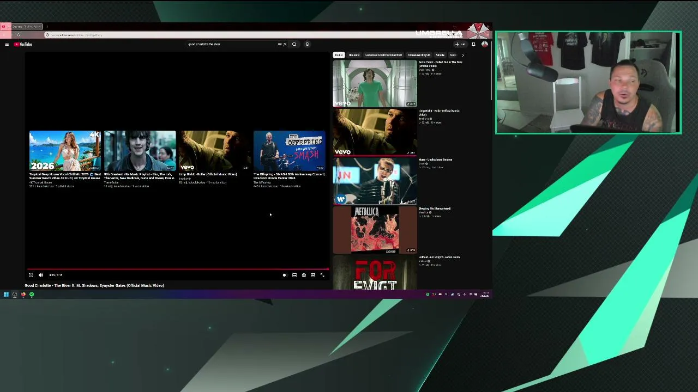This screenshot has height=392, width=698.
Task: Open the Windows Start menu
Action: coord(6,295)
